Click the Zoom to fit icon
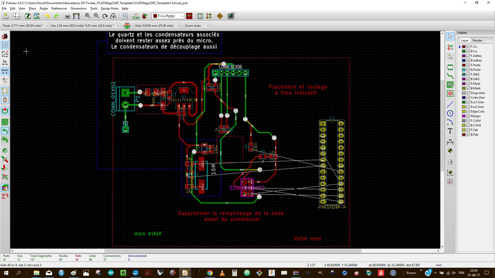 coord(114,16)
